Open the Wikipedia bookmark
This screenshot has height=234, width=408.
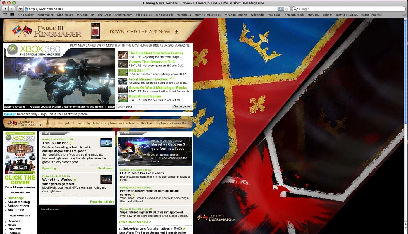click(257, 15)
